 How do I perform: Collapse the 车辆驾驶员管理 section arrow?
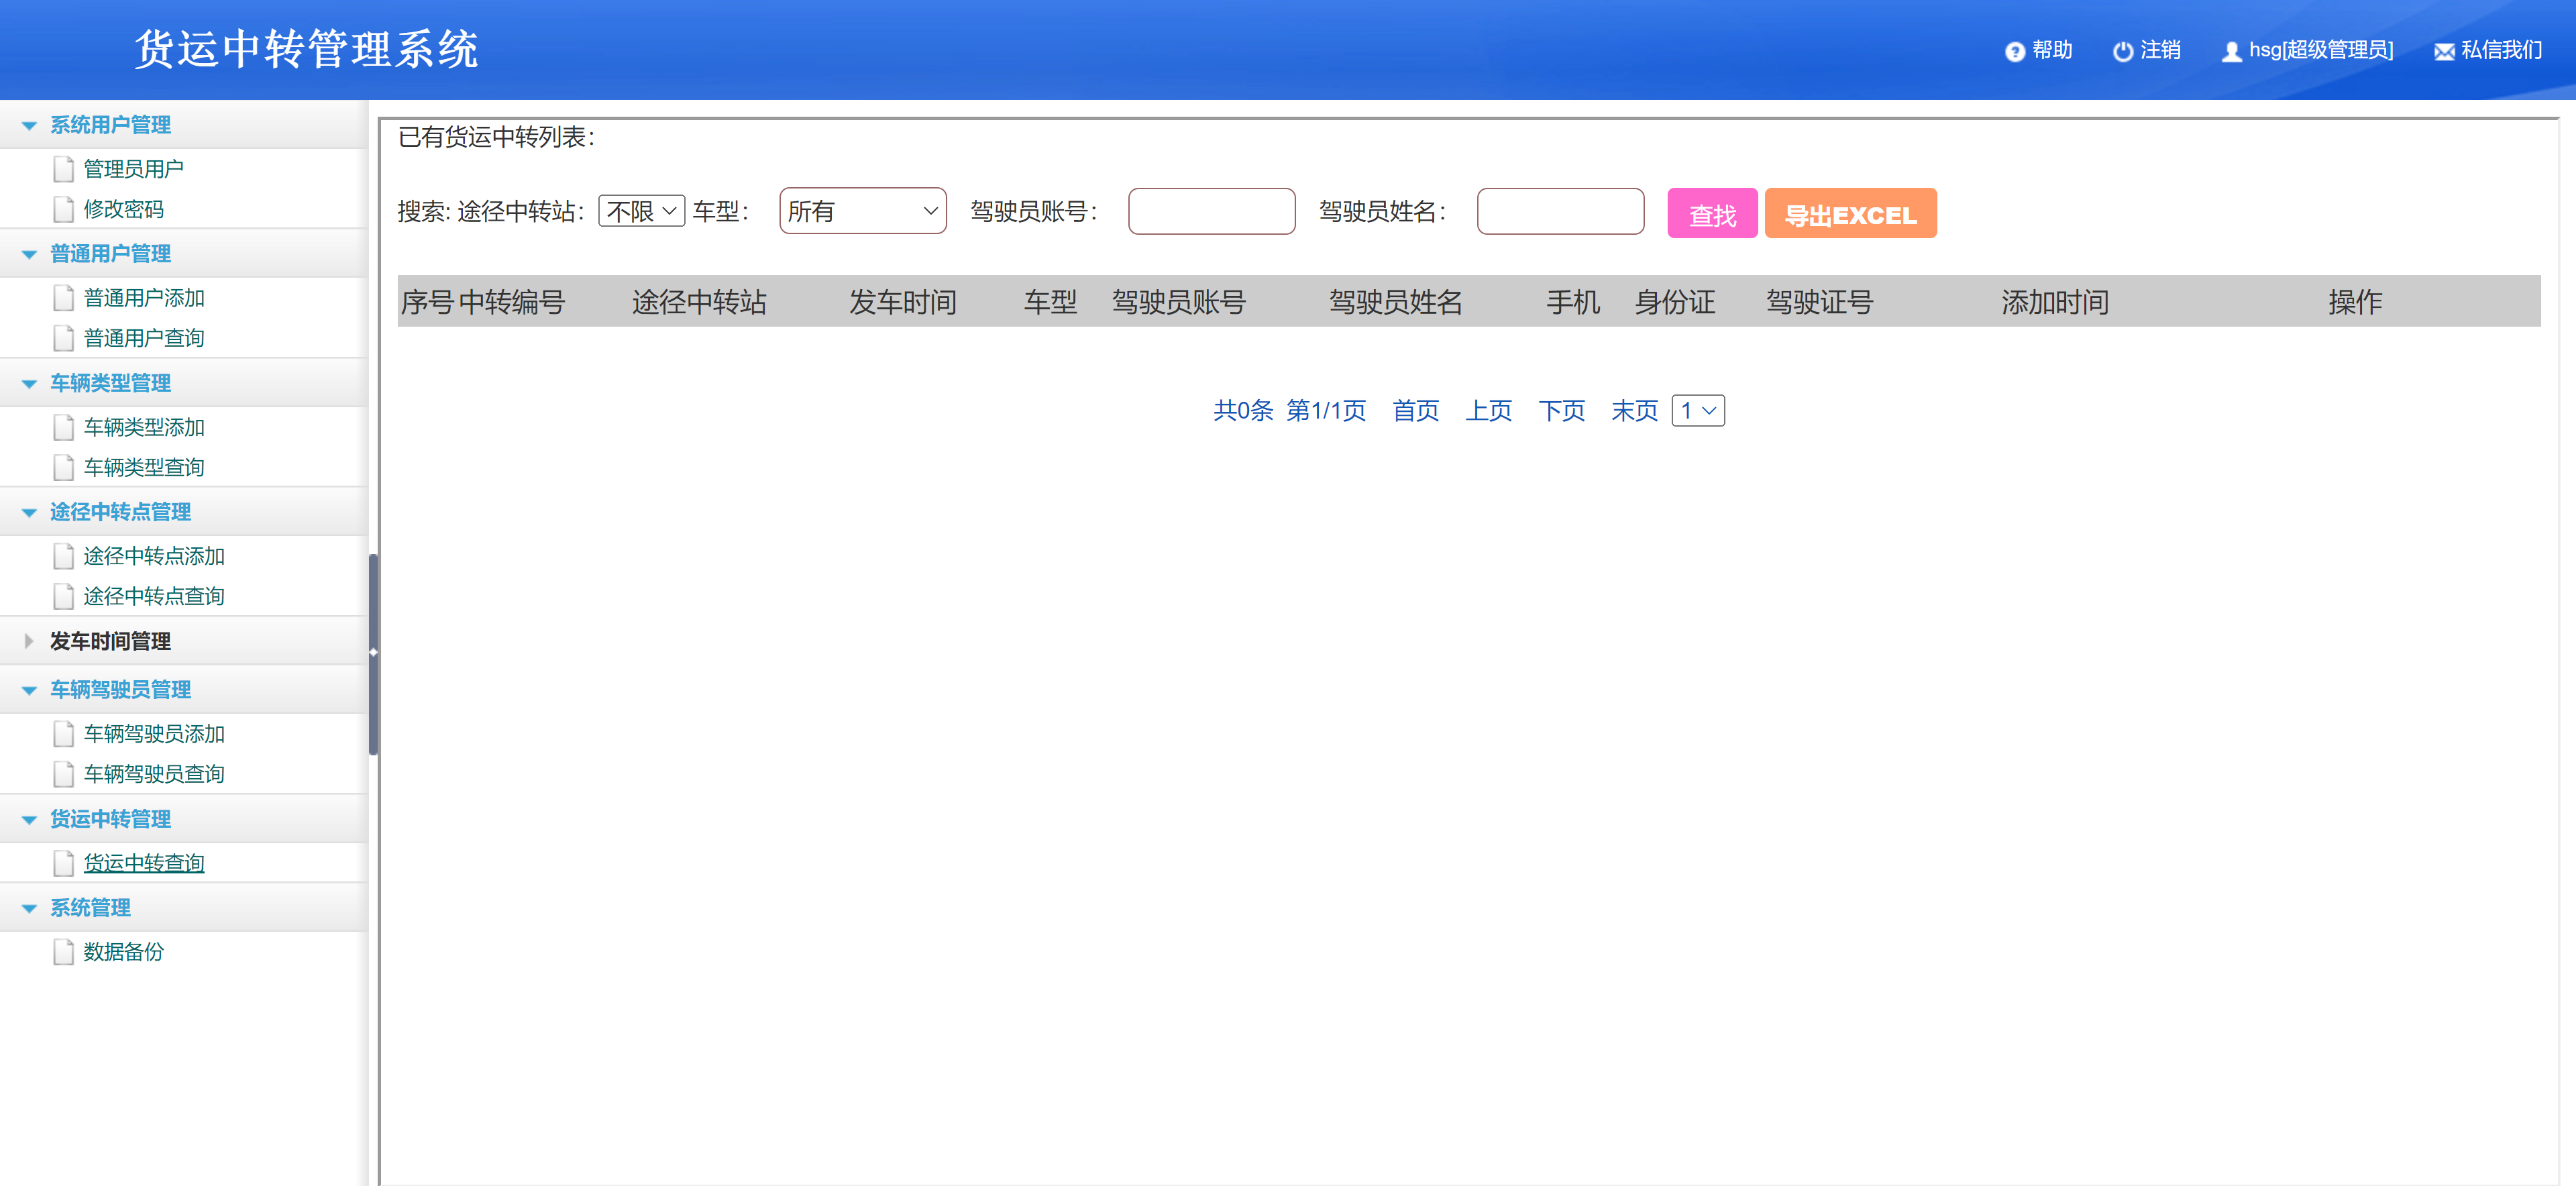tap(29, 691)
